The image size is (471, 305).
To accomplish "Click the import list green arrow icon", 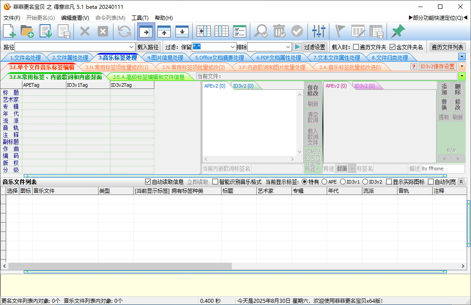I will (x=46, y=31).
